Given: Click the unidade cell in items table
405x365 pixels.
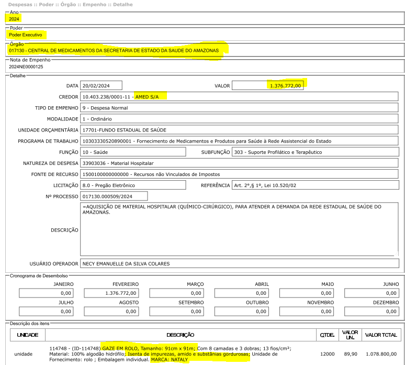Looking at the screenshot, I should [x=23, y=354].
